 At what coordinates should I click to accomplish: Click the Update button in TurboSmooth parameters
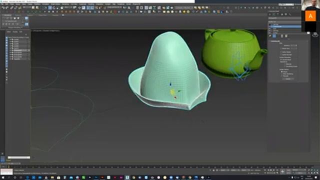(288, 79)
